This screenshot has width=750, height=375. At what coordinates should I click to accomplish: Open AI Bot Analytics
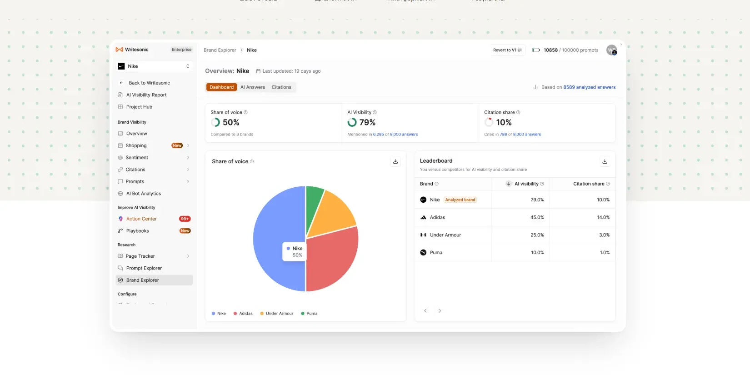pos(144,194)
